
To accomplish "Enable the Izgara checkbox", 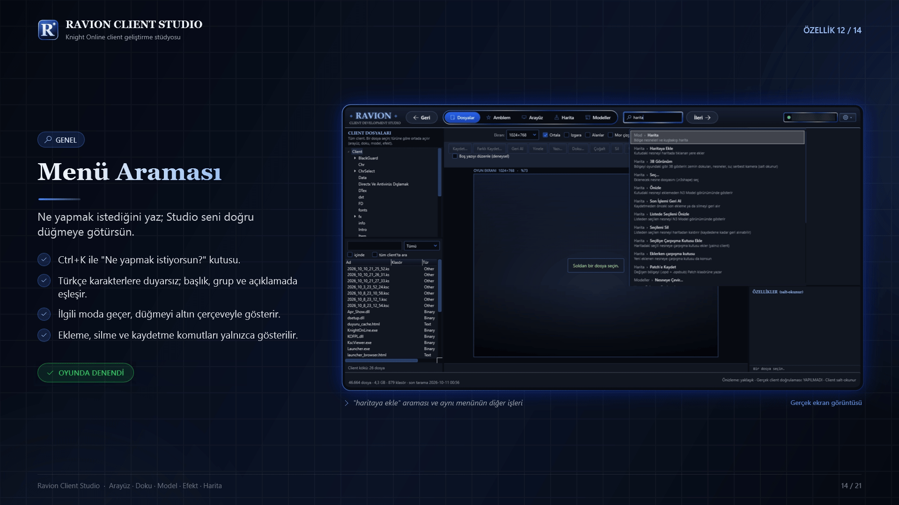I will coord(567,135).
